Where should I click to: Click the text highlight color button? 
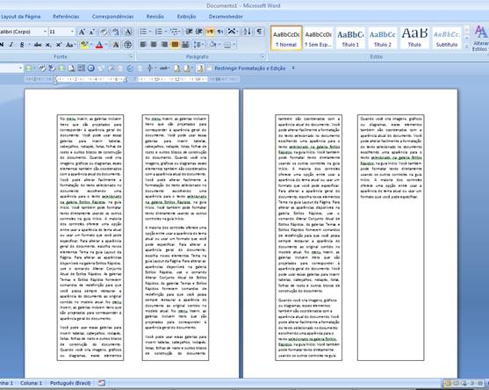83,45
